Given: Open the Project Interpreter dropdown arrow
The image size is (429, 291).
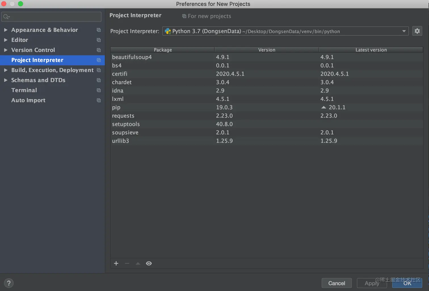Looking at the screenshot, I should [404, 31].
